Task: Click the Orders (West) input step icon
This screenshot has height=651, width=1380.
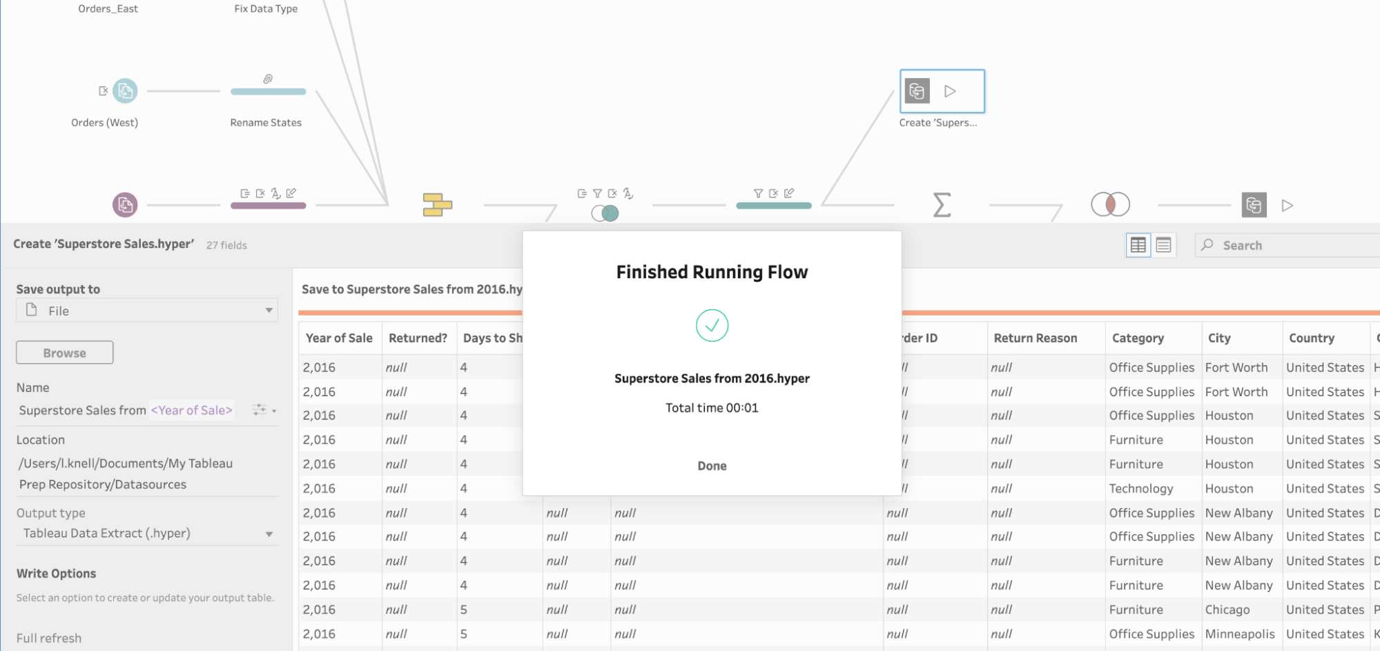Action: [x=125, y=91]
